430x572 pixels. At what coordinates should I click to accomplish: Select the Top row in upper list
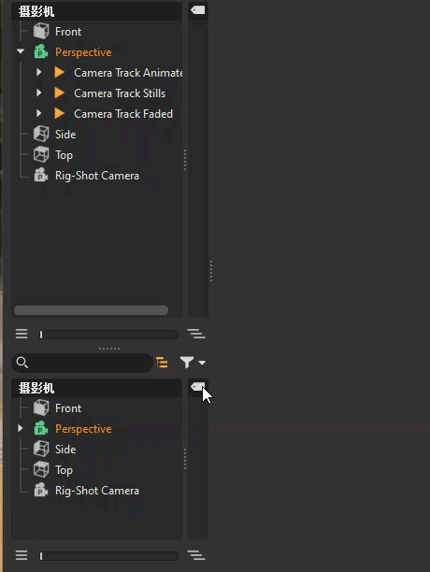coord(96,154)
